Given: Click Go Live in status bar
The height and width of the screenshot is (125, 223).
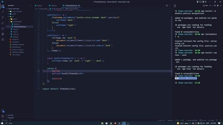Looking at the screenshot, I should click(203, 120).
